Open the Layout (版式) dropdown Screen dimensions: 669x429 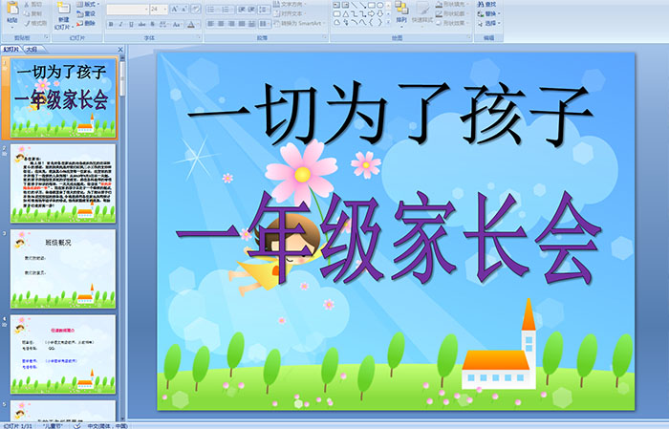(x=88, y=4)
